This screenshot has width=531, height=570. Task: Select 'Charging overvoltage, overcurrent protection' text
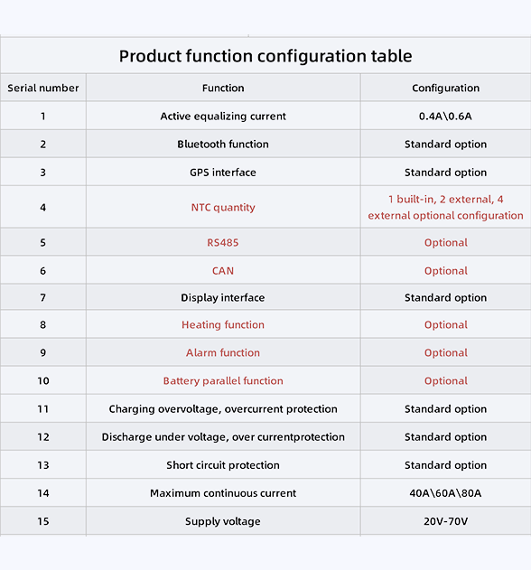point(223,409)
